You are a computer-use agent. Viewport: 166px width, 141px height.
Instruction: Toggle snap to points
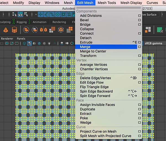[x=52, y=14]
